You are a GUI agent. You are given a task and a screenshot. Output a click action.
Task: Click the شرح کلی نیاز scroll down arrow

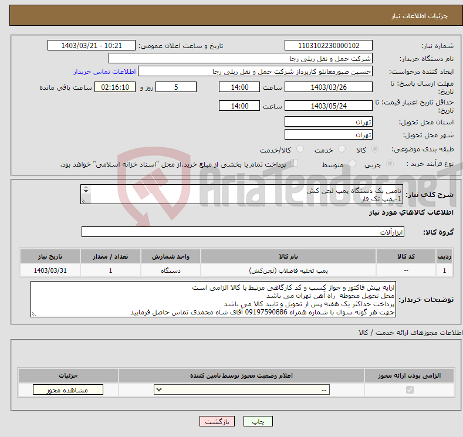[86, 191]
